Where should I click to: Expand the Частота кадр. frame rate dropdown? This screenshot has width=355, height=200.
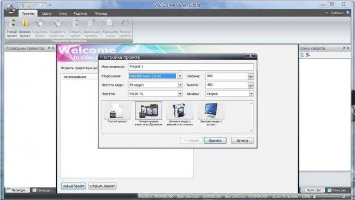pos(180,85)
